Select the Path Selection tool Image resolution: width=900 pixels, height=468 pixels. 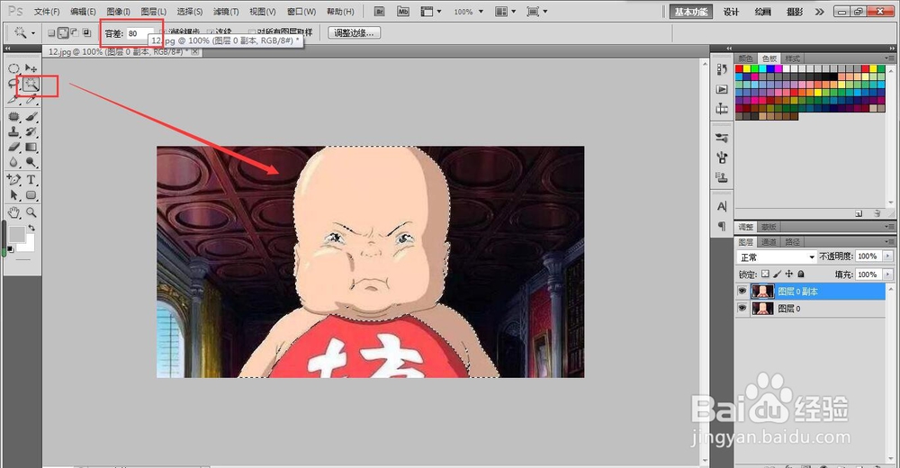[x=13, y=195]
